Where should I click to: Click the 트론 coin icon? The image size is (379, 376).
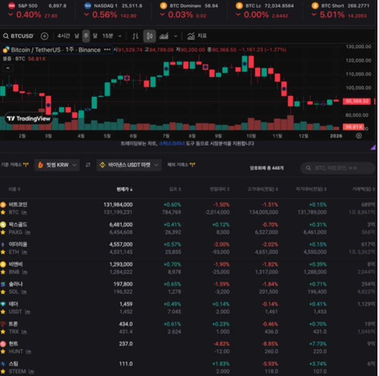tap(3, 324)
